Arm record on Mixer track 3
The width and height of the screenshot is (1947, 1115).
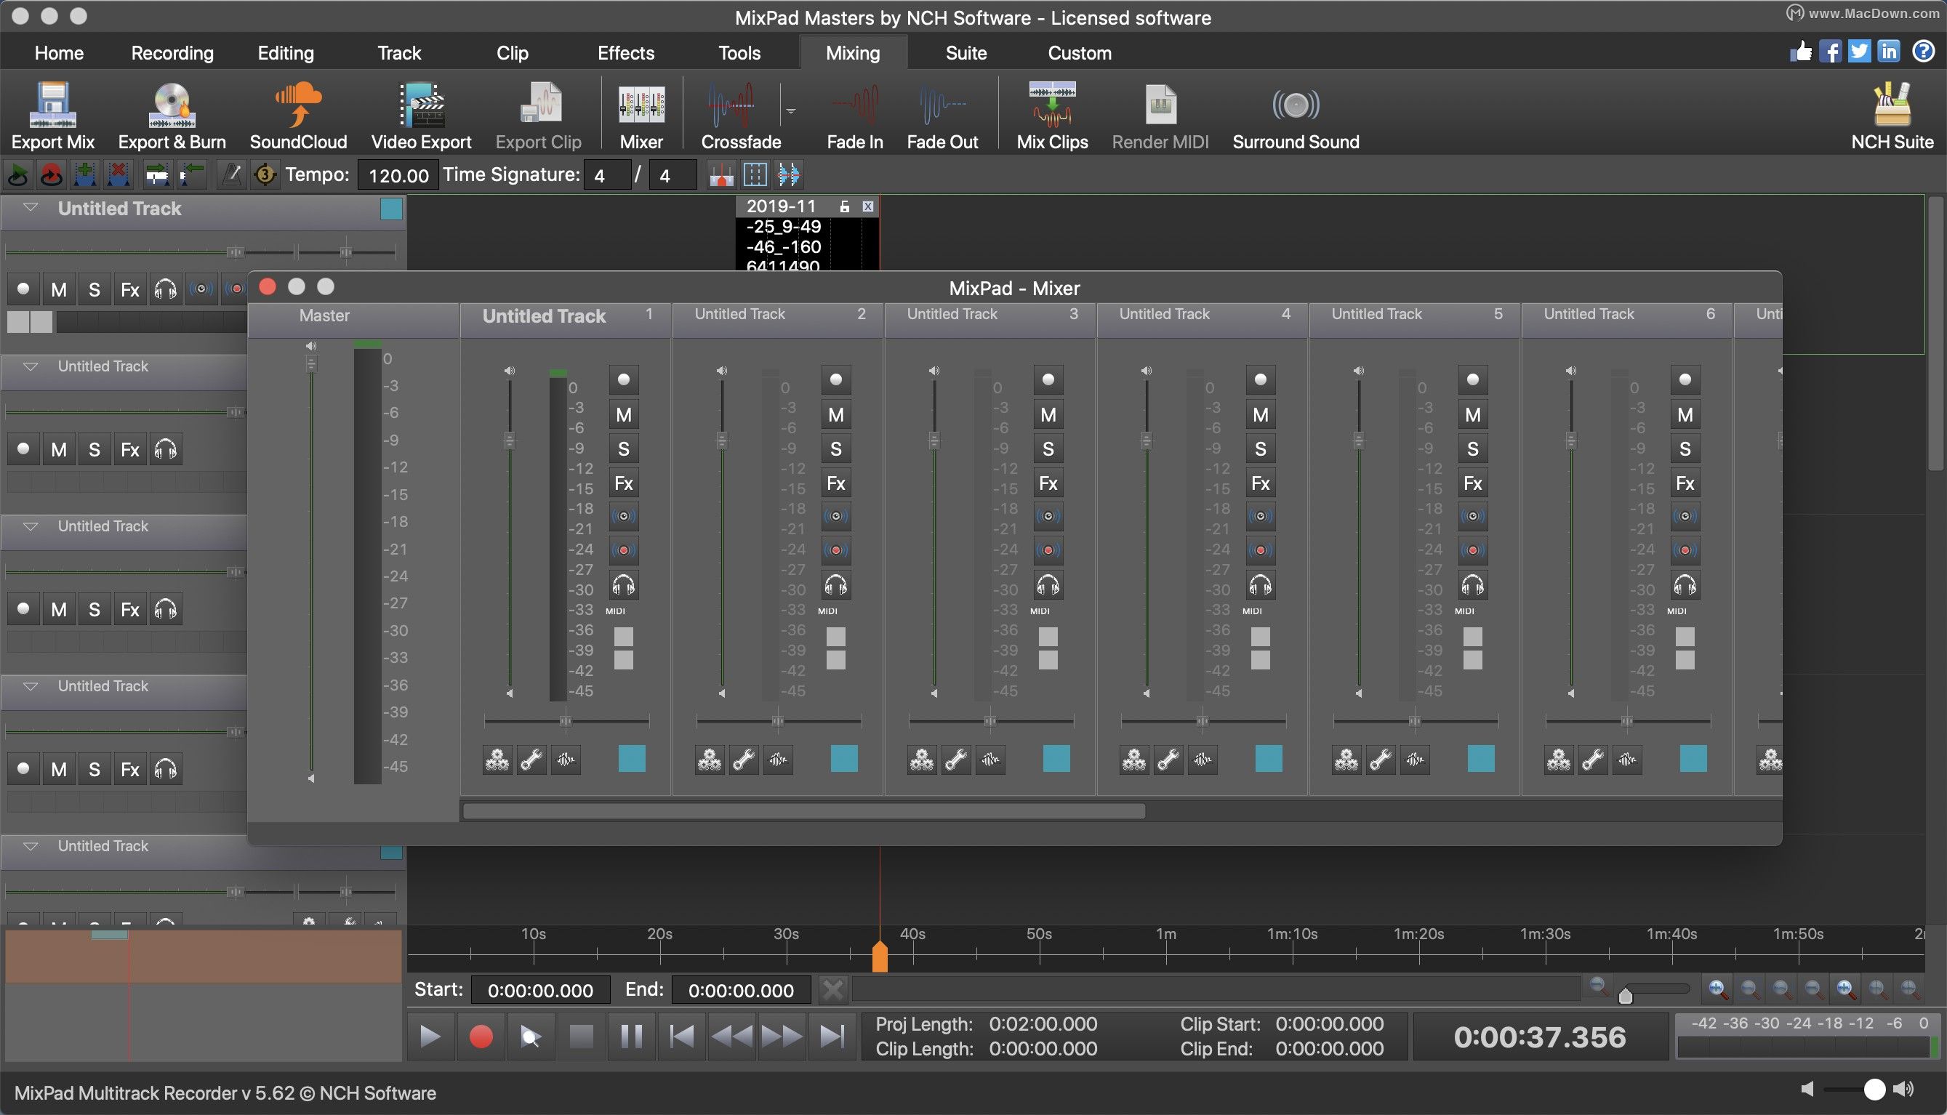tap(1048, 380)
